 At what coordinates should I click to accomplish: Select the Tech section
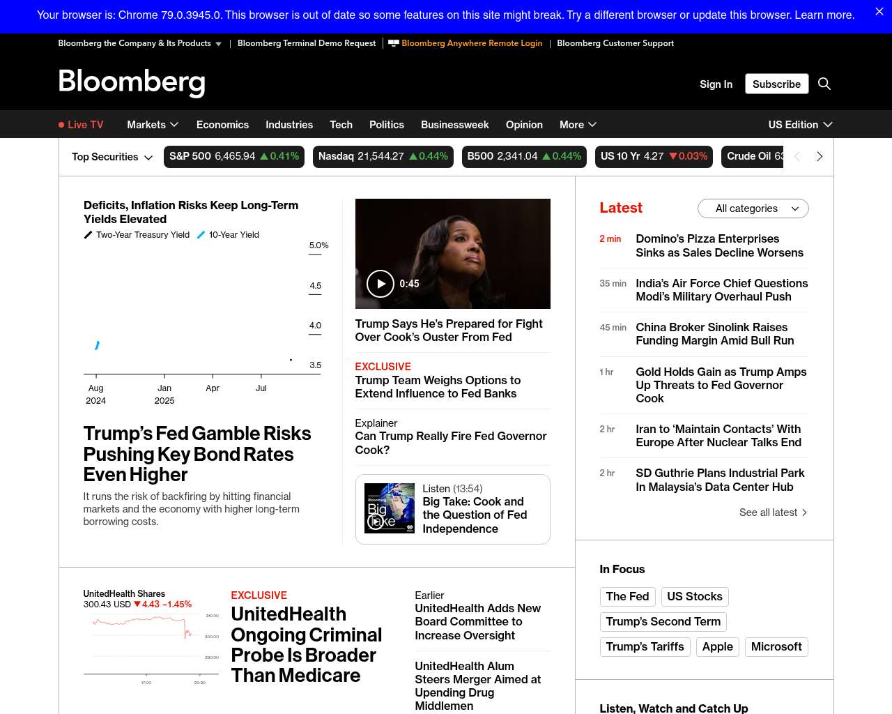pyautogui.click(x=341, y=125)
